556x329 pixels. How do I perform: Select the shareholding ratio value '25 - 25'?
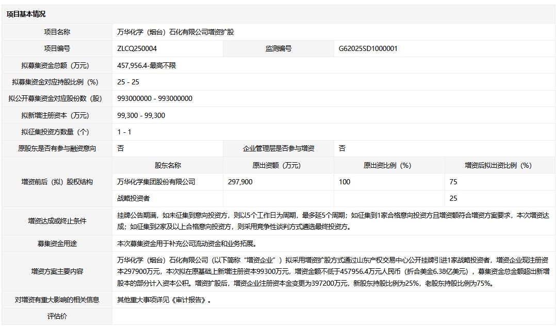pyautogui.click(x=128, y=82)
